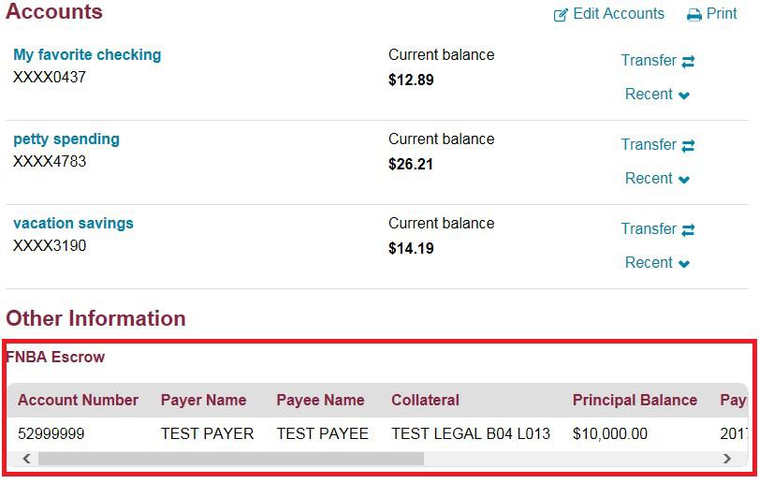This screenshot has height=483, width=759.
Task: Click the Print printer icon
Action: click(x=694, y=15)
